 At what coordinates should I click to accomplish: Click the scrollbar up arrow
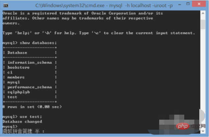coord(203,13)
